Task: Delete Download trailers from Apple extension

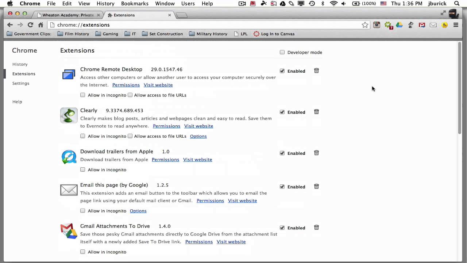Action: point(316,153)
